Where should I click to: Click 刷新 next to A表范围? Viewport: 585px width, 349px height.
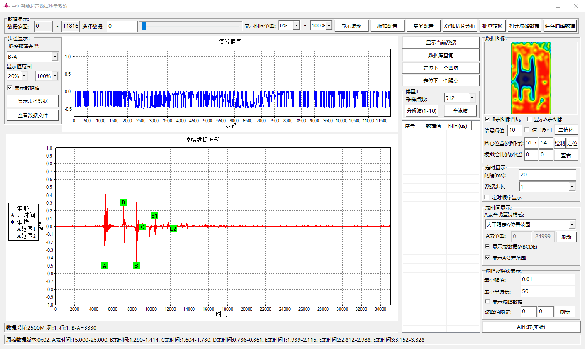point(566,237)
